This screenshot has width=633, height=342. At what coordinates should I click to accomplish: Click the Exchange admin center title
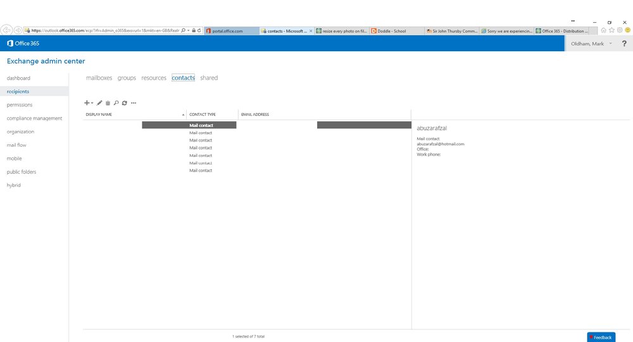46,61
